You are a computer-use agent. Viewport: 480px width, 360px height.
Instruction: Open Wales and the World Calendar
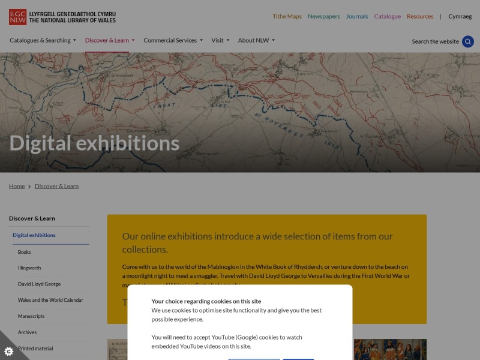click(50, 301)
